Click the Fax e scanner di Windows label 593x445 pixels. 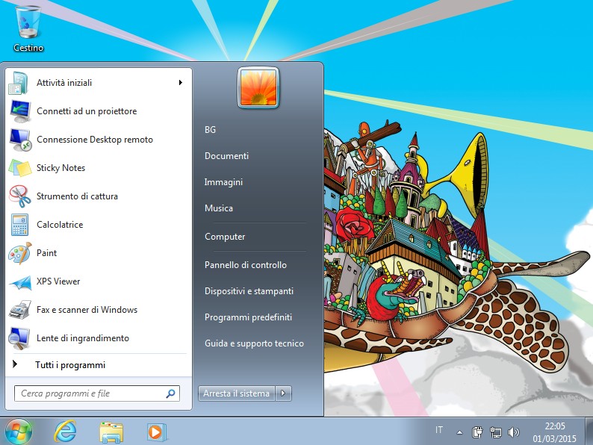pyautogui.click(x=87, y=310)
